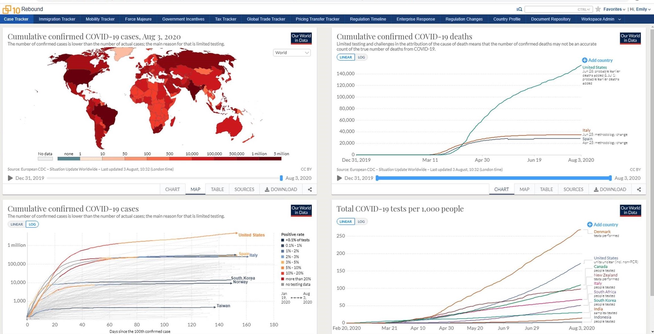Click share icon on deaths chart panel
This screenshot has height=334, width=654.
[x=639, y=189]
